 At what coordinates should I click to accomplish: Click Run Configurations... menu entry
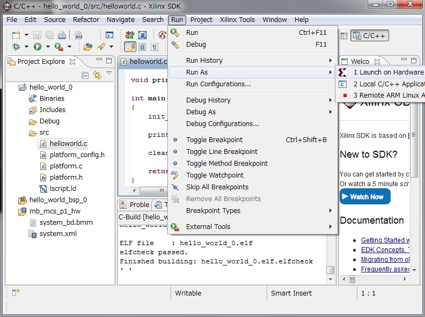[253, 84]
